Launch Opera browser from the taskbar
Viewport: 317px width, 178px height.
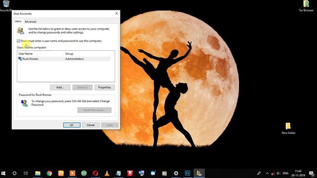coord(96,173)
